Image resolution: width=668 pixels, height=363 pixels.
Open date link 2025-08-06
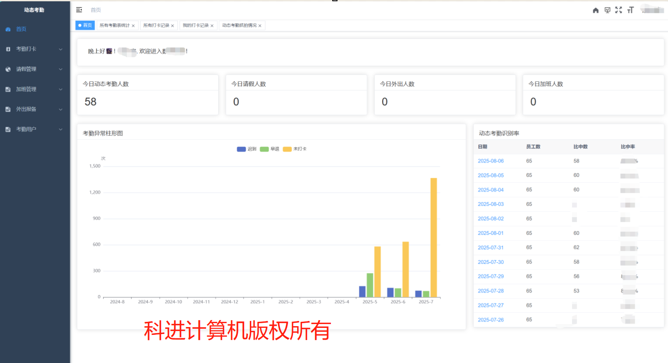(491, 161)
